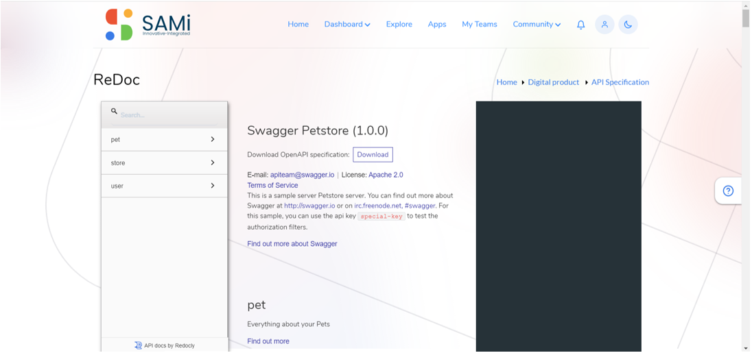Open the notifications bell
The image size is (752, 353).
[x=580, y=25]
